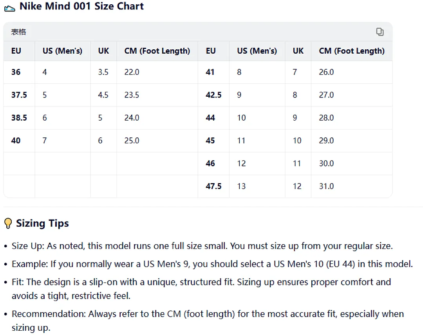This screenshot has height=335, width=423.
Task: Select the EU 37.5 size cell
Action: tap(19, 95)
